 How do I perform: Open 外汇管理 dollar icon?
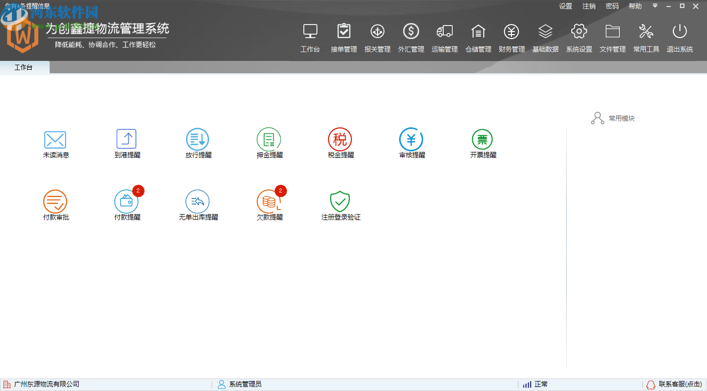pyautogui.click(x=411, y=32)
